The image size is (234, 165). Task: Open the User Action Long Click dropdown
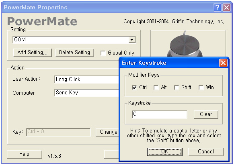click(x=86, y=79)
